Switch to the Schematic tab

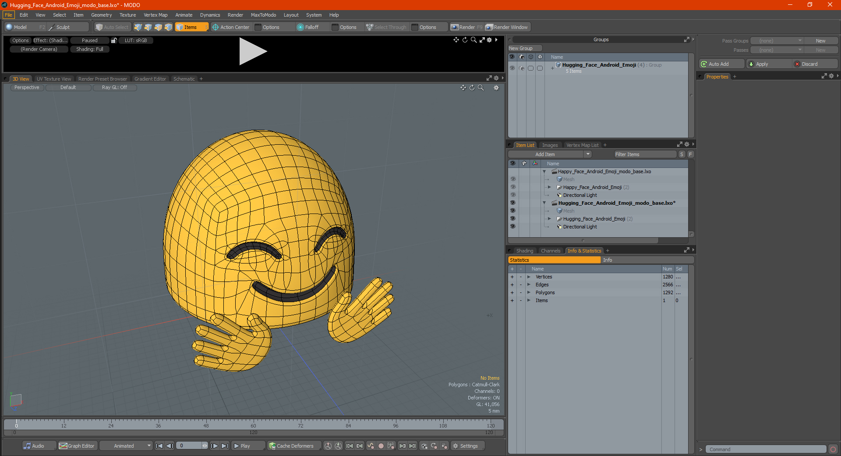click(184, 79)
